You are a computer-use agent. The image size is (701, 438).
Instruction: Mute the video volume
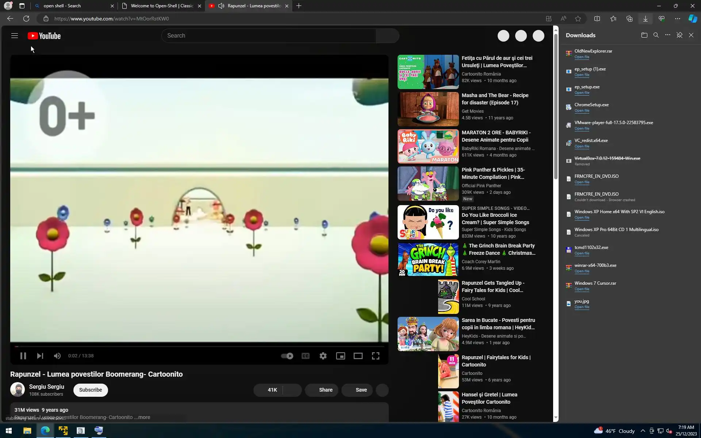click(57, 356)
